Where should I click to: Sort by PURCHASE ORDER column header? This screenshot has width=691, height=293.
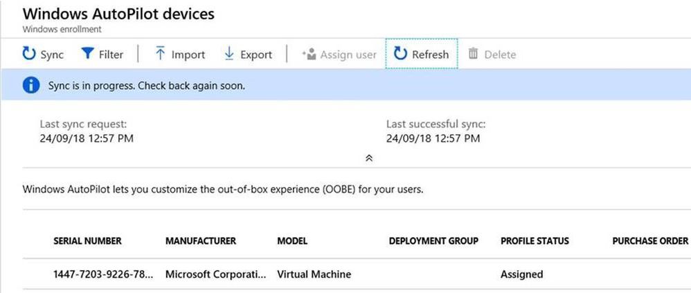pos(650,240)
